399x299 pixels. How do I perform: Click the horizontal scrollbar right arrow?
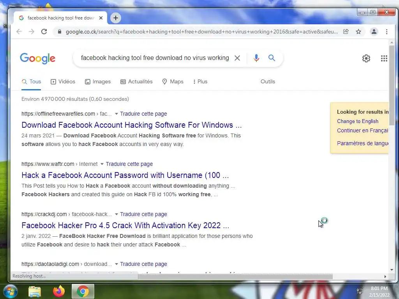(x=385, y=276)
